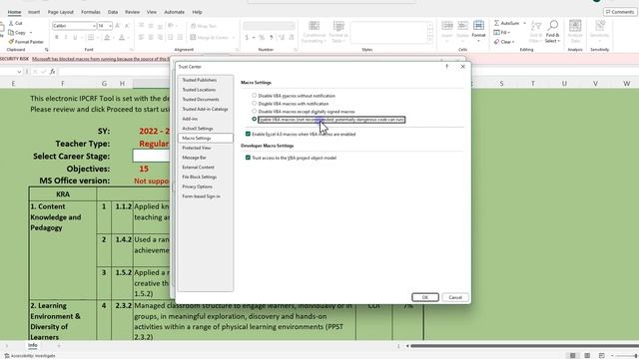The image size is (639, 359).
Task: Click the horizontal scrollbar at the bottom
Action: [524, 346]
